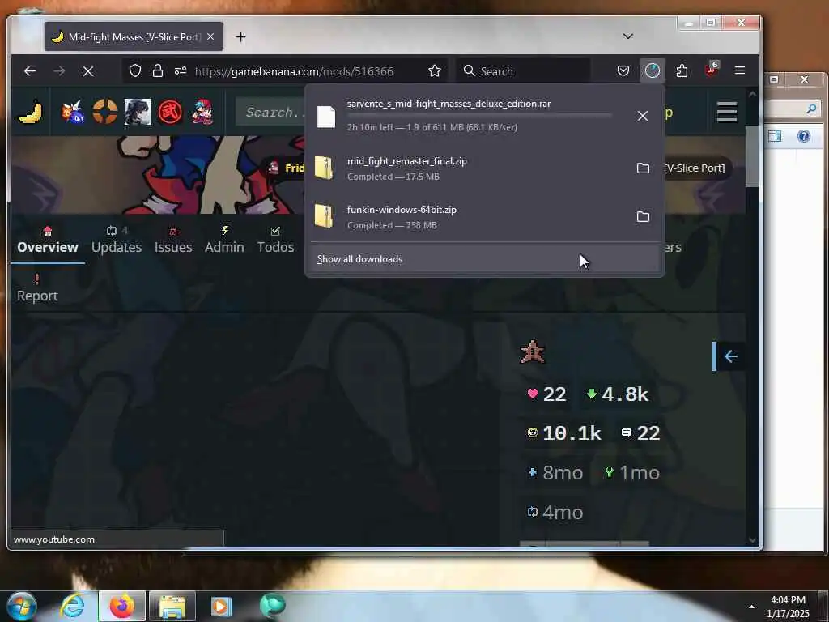Image resolution: width=829 pixels, height=622 pixels.
Task: Open the Report tab
Action: click(37, 288)
